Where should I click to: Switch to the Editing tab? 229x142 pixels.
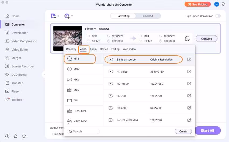point(115,49)
